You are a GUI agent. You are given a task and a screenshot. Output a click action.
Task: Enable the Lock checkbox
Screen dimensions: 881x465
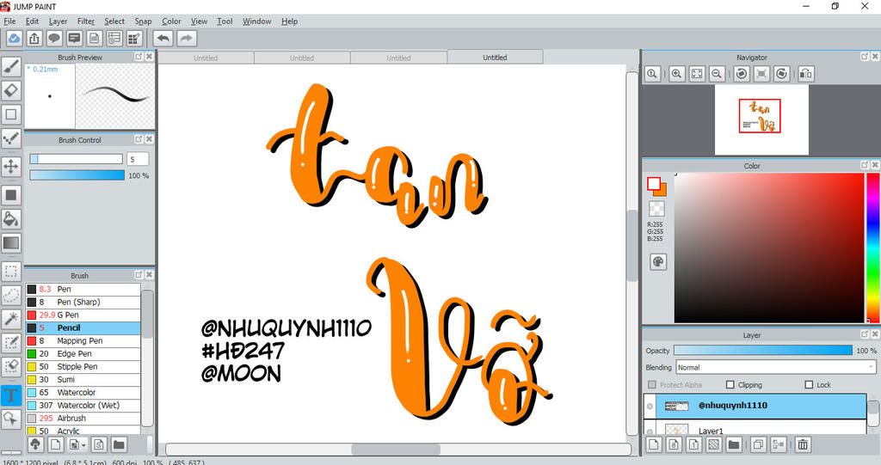(809, 385)
